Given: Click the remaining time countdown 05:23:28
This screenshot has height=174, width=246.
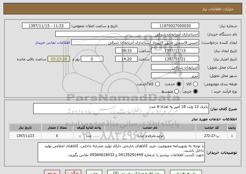Looking at the screenshot, I should point(59,59).
